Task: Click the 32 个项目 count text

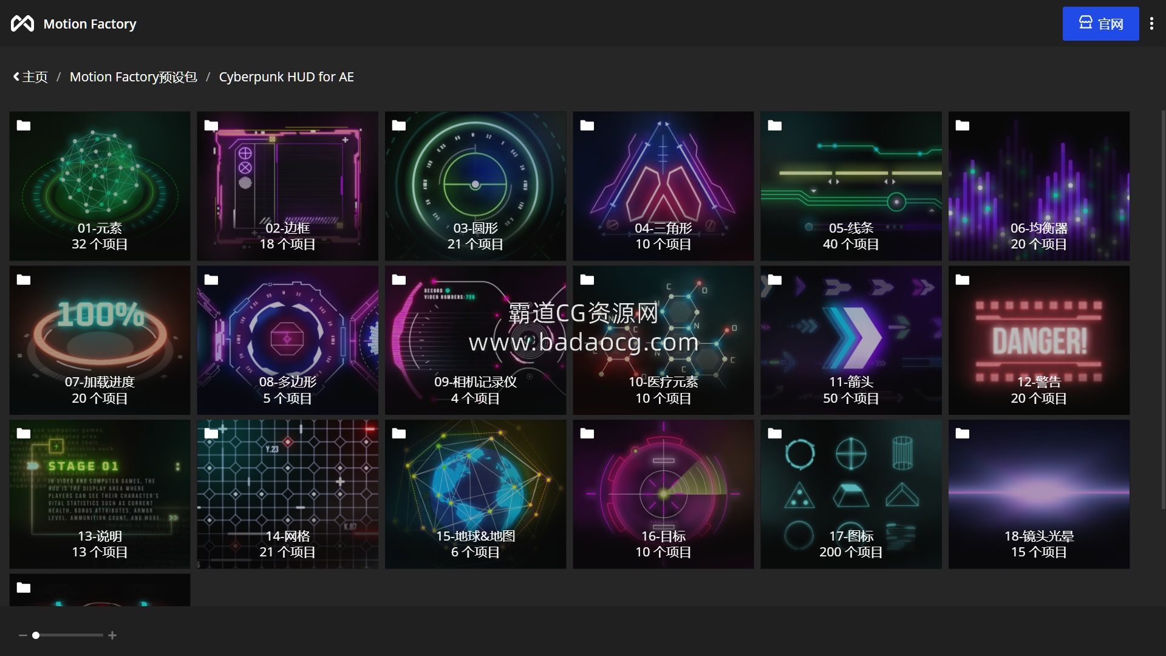Action: point(100,244)
